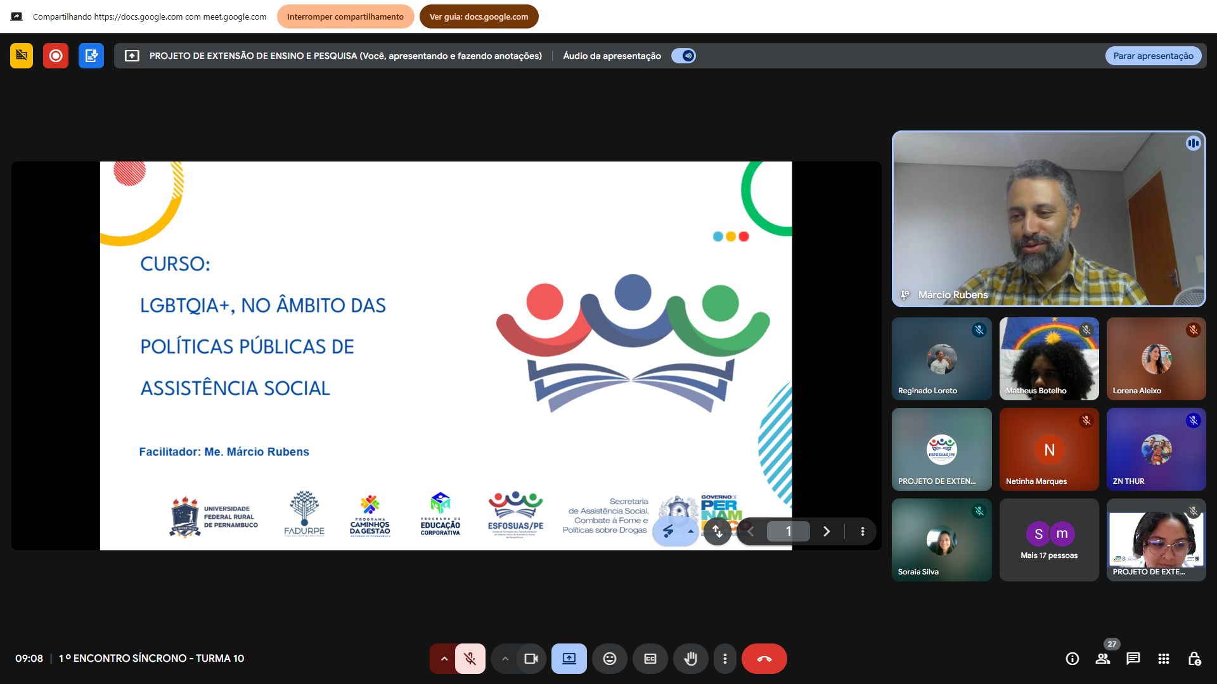This screenshot has width=1217, height=684.
Task: Open the three-dot more options menu
Action: pyautogui.click(x=725, y=659)
